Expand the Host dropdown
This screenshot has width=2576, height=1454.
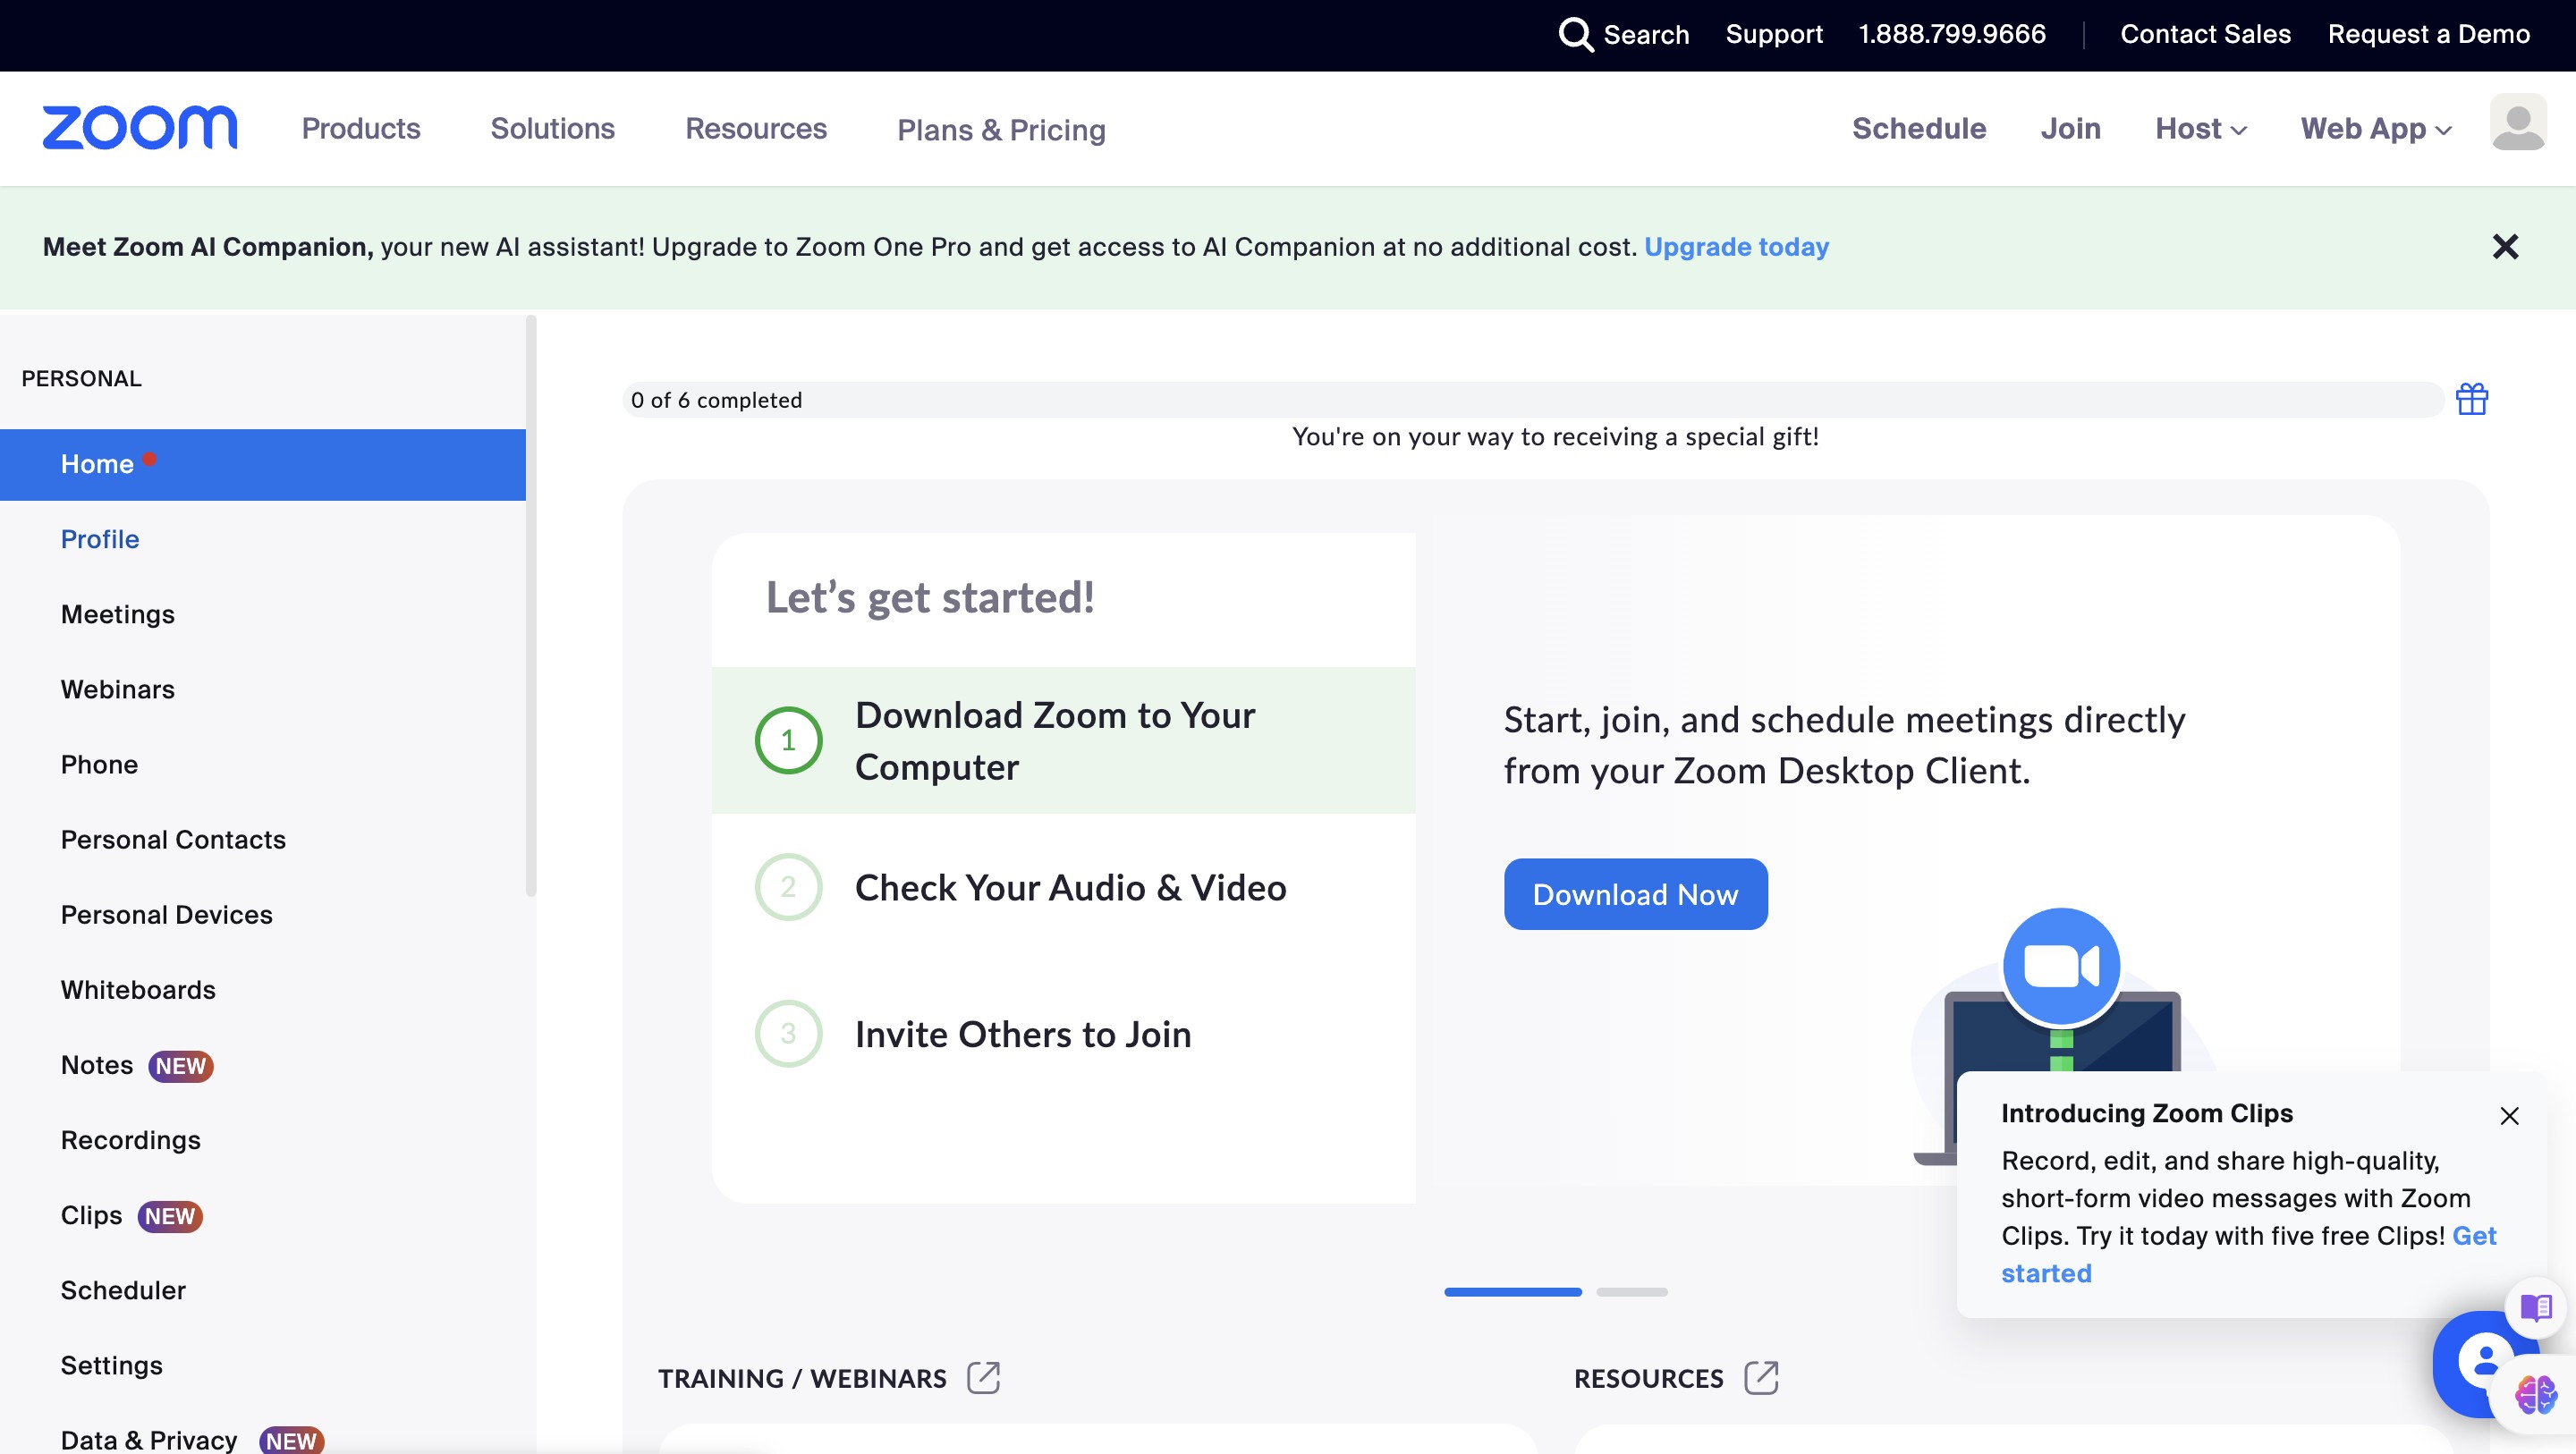pyautogui.click(x=2201, y=129)
